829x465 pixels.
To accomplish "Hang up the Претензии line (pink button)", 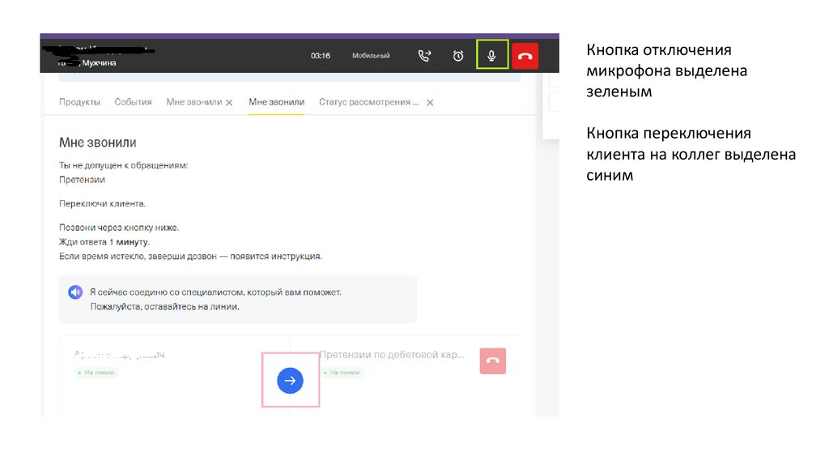I will (x=492, y=360).
